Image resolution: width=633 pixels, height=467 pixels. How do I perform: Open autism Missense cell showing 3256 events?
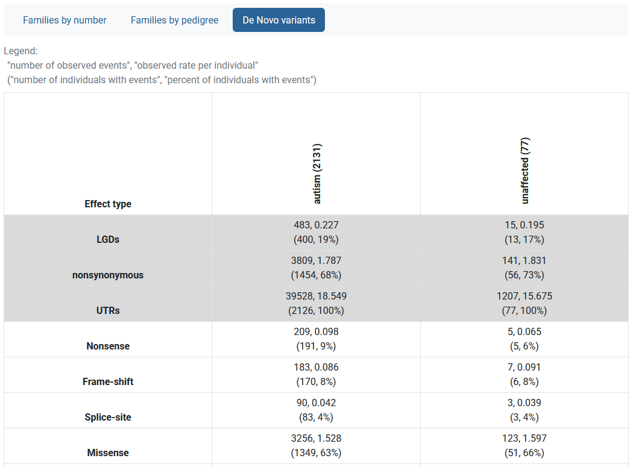coord(316,445)
